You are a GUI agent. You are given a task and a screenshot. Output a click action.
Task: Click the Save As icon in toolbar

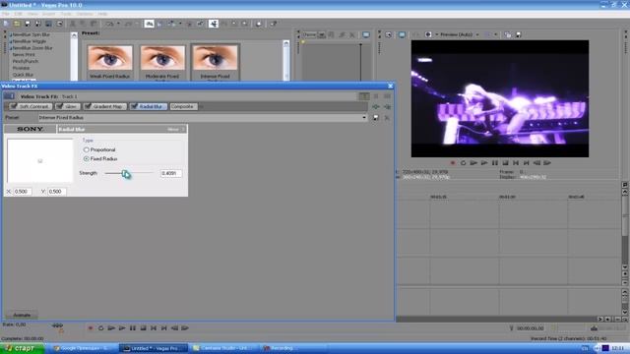(x=37, y=24)
